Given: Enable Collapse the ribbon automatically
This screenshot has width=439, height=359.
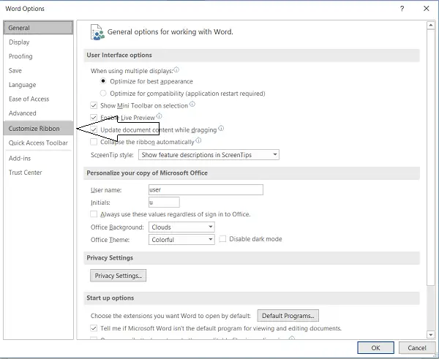Looking at the screenshot, I should point(94,142).
